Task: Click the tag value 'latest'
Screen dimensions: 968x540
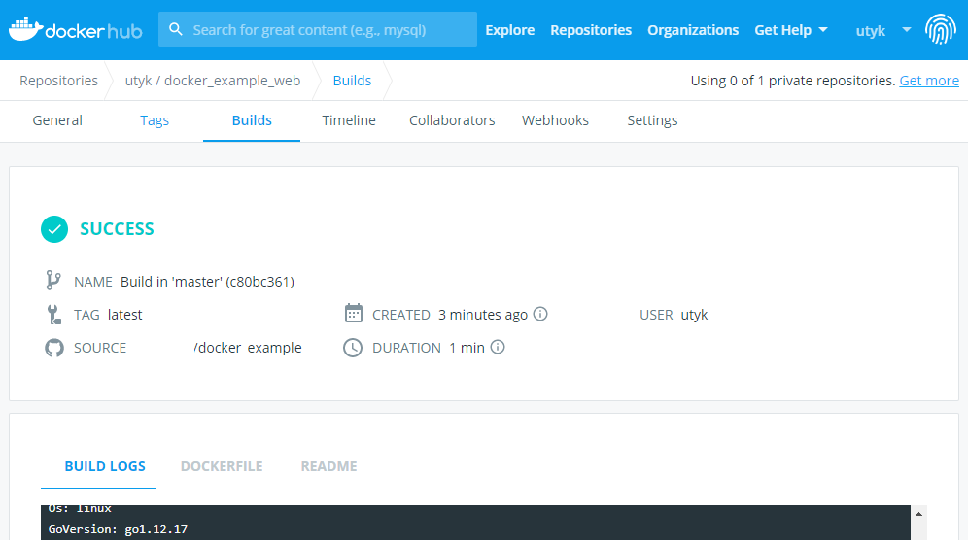Action: [124, 315]
